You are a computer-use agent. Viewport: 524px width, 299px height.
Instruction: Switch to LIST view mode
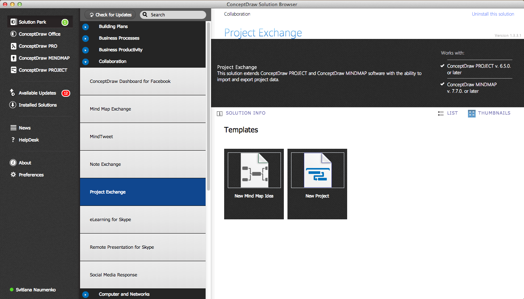pyautogui.click(x=448, y=113)
